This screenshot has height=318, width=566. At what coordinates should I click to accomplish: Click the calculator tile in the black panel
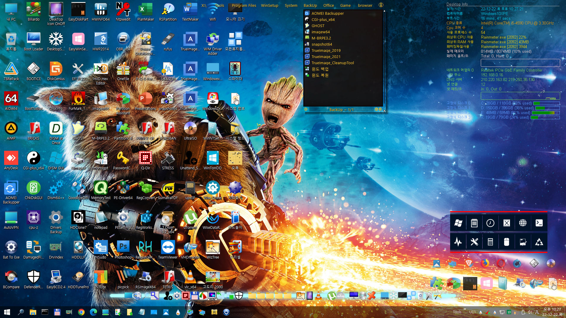(490, 242)
